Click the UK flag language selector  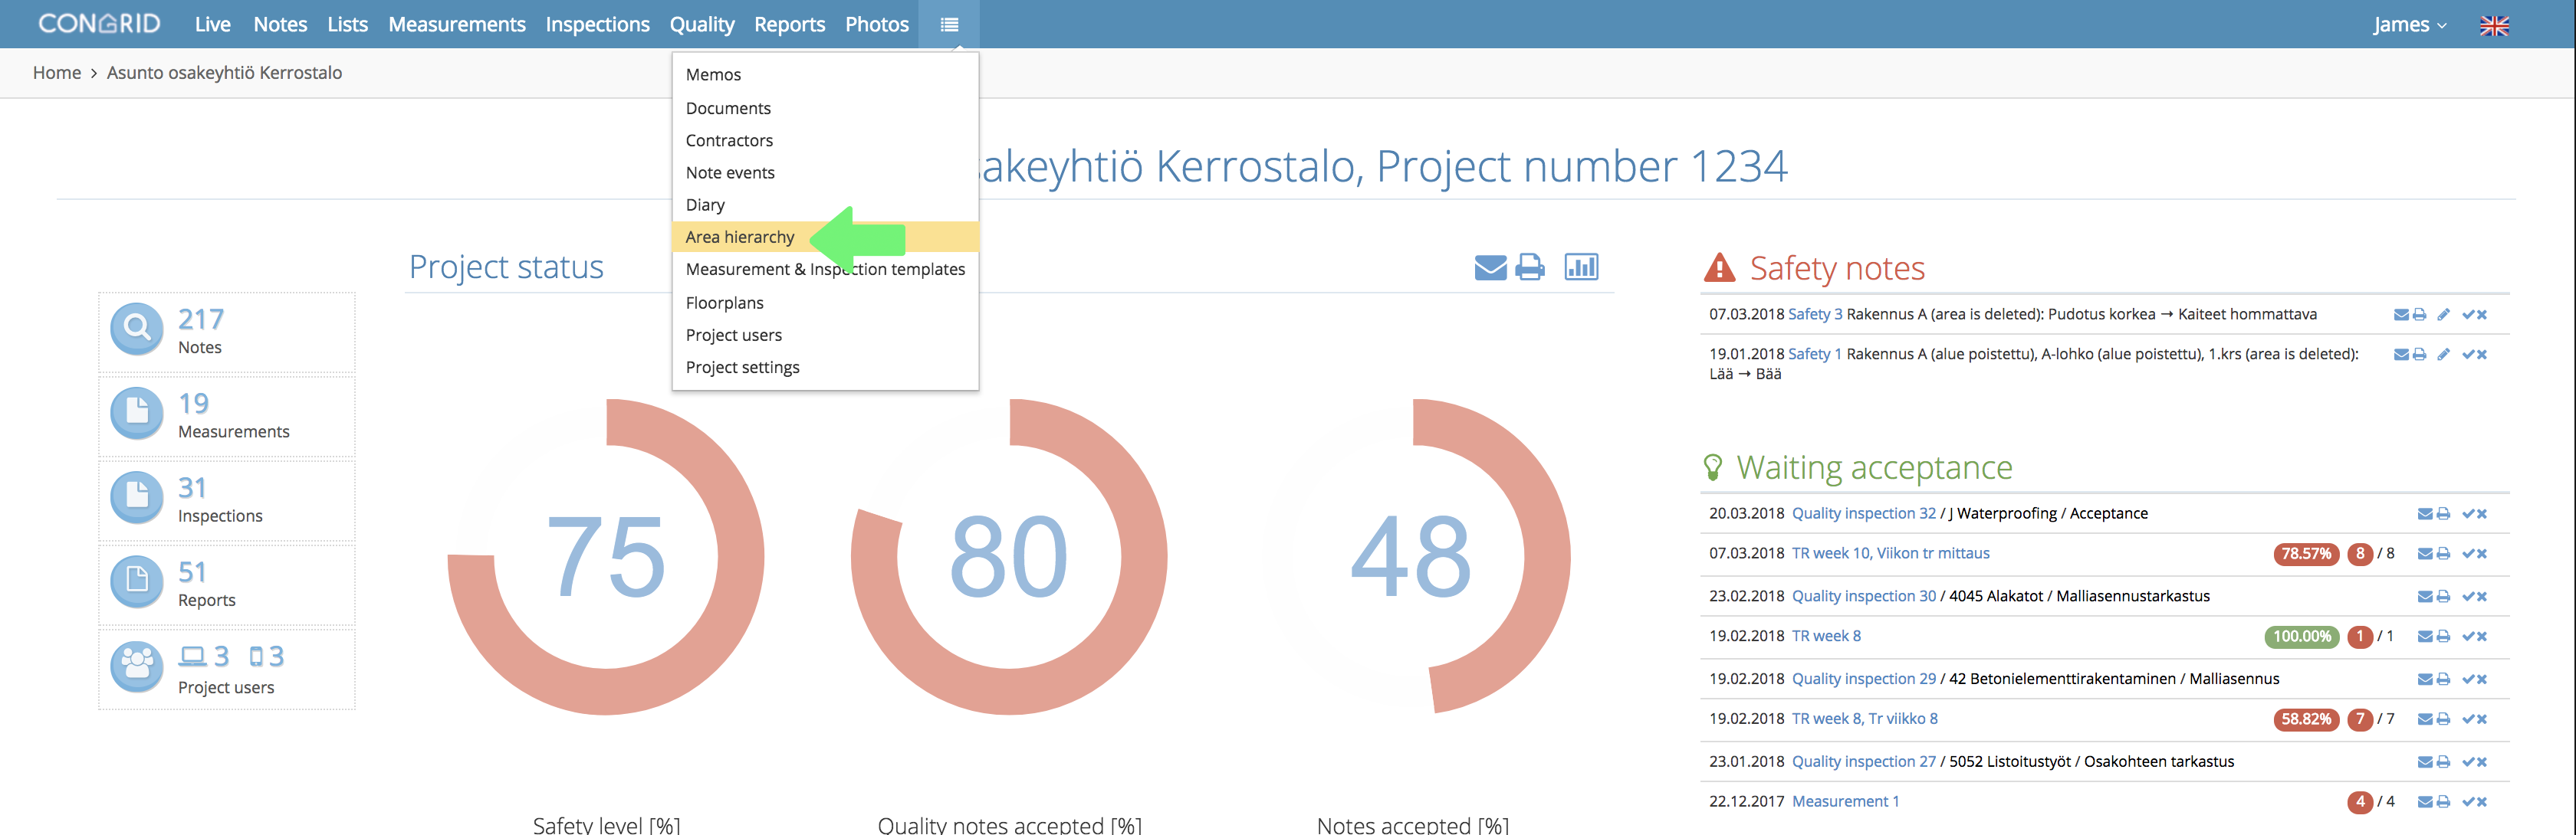tap(2494, 26)
